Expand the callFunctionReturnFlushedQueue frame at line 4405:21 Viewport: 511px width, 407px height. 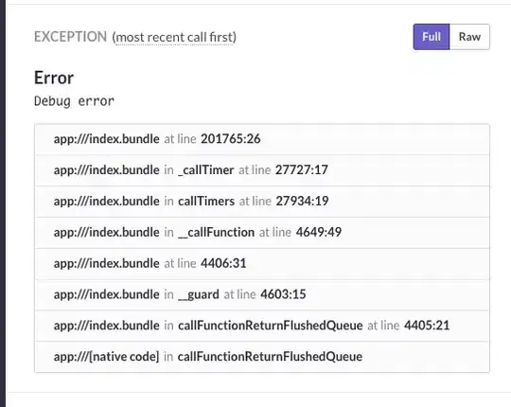point(262,326)
